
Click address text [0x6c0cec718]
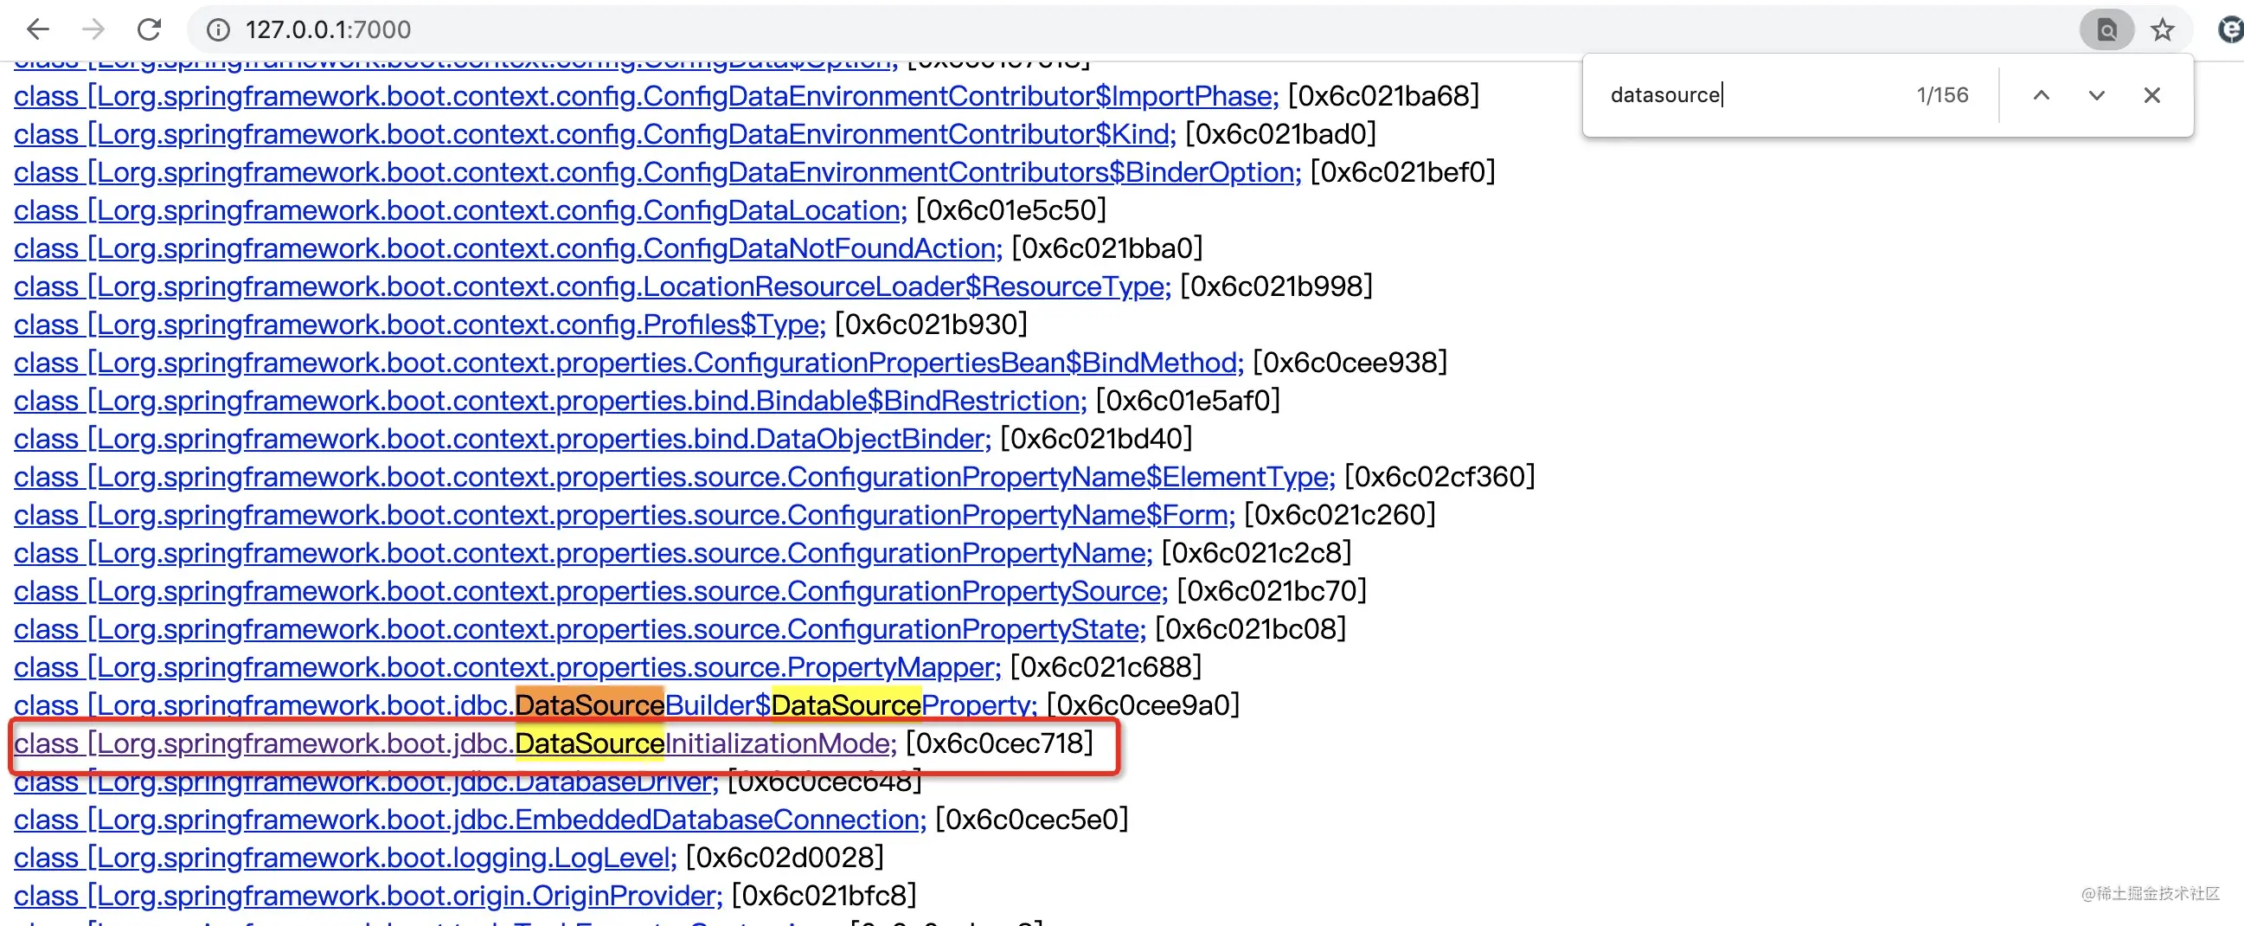pos(999,743)
